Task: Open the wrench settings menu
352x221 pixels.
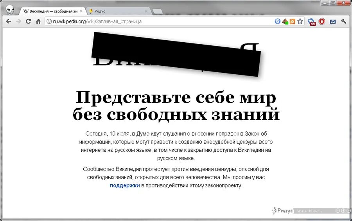Action: (x=343, y=22)
